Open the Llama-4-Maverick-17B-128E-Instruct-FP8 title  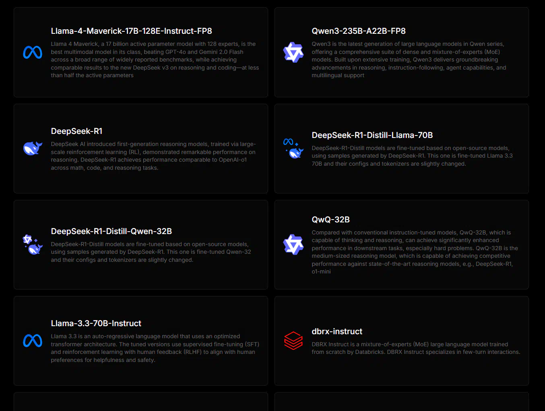click(x=131, y=31)
